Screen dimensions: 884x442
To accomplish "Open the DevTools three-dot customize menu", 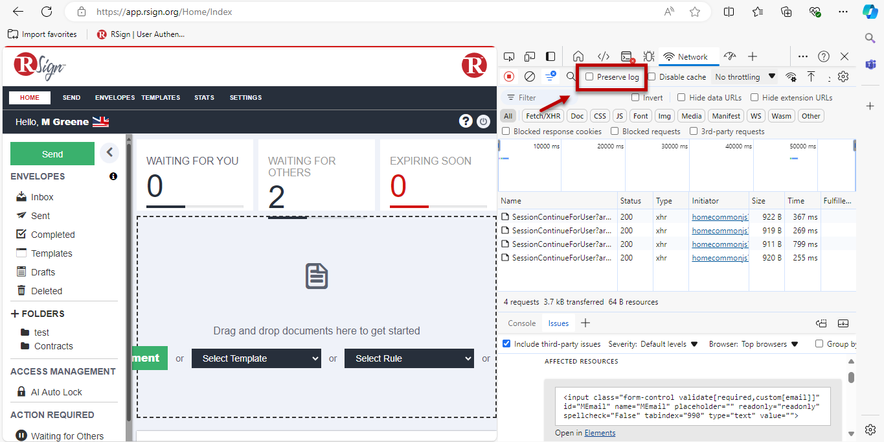I will pos(803,56).
